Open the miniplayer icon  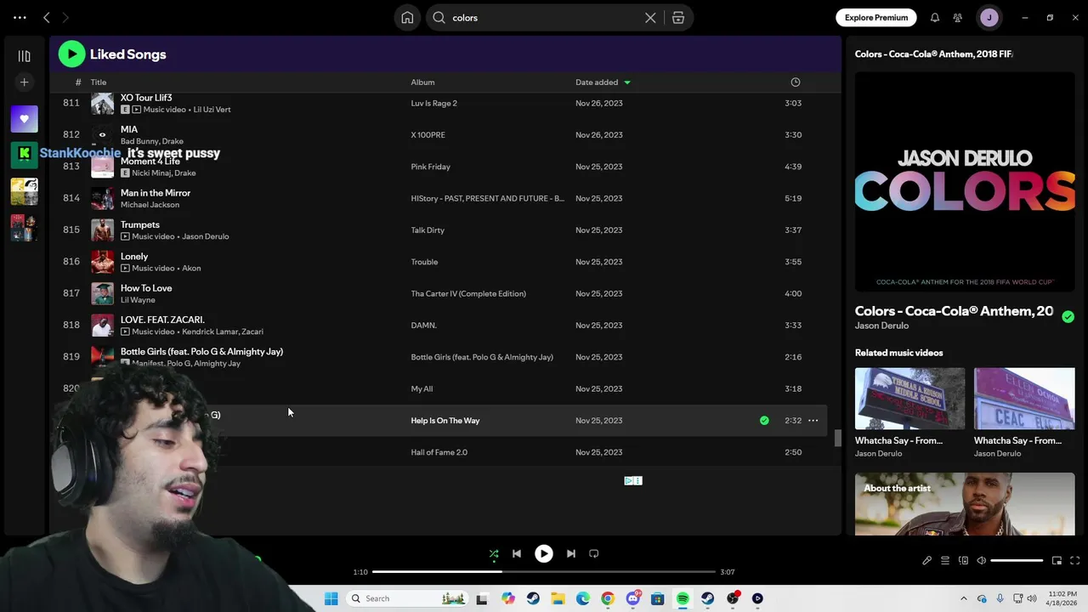click(x=1057, y=561)
